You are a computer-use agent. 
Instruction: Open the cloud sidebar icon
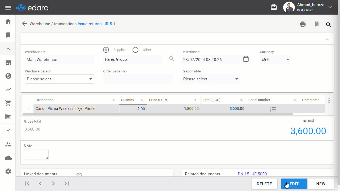8,158
